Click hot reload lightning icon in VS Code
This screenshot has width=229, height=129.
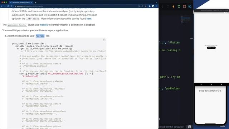pos(173,6)
